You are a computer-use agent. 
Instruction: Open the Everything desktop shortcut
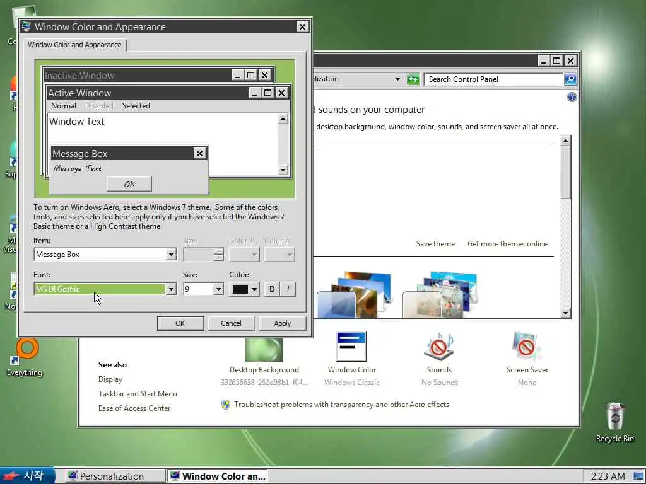coord(25,357)
